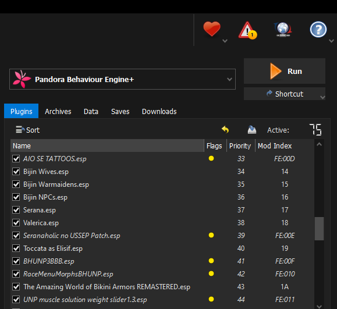Select Toccata as Elisif.esp name

[53, 248]
